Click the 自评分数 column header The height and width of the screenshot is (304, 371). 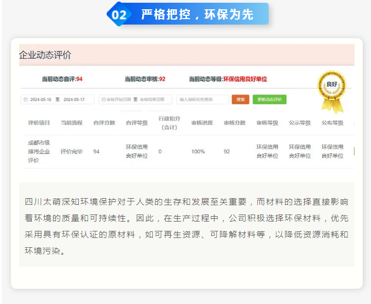point(104,123)
